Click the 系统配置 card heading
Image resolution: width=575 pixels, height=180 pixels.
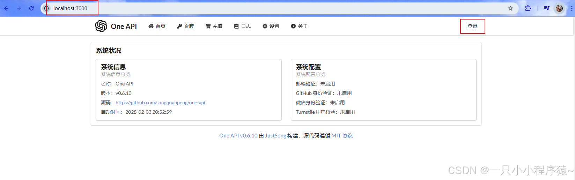point(308,67)
